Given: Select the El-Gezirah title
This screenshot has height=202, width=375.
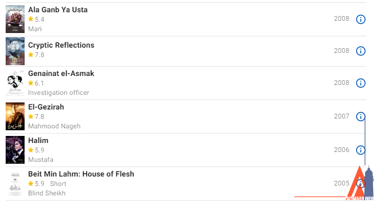Looking at the screenshot, I should coord(46,107).
